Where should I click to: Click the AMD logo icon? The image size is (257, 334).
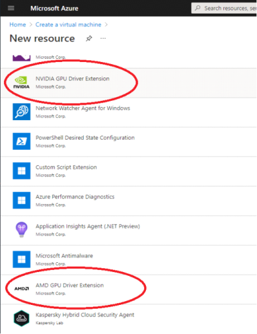(x=21, y=289)
